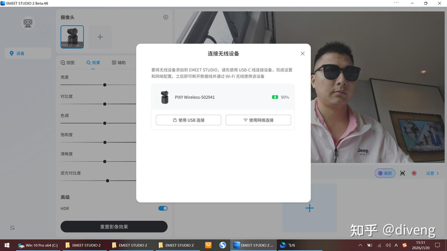Open the Windows Start menu

click(x=7, y=245)
